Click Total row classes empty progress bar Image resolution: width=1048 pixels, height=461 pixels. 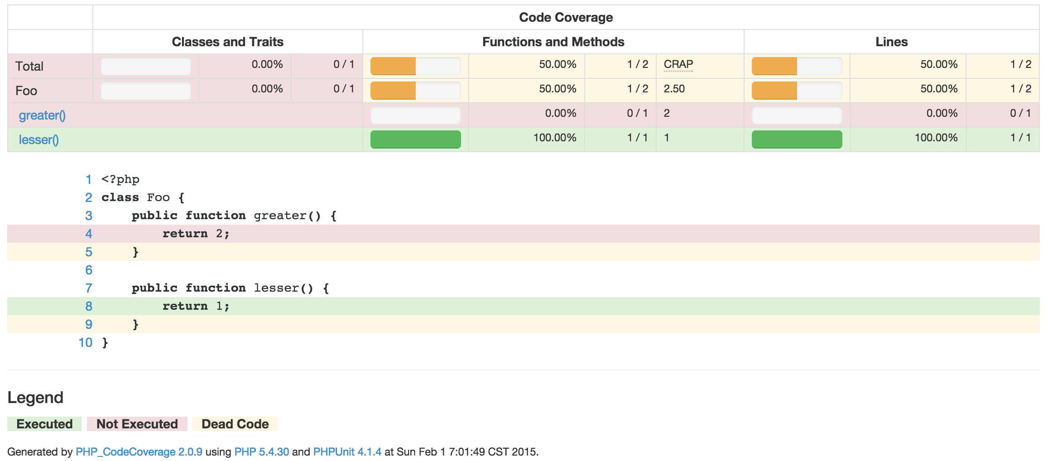[x=146, y=66]
